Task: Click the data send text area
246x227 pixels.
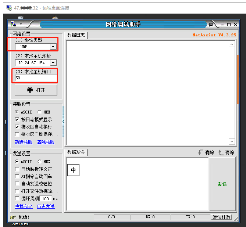Action: click(138, 184)
